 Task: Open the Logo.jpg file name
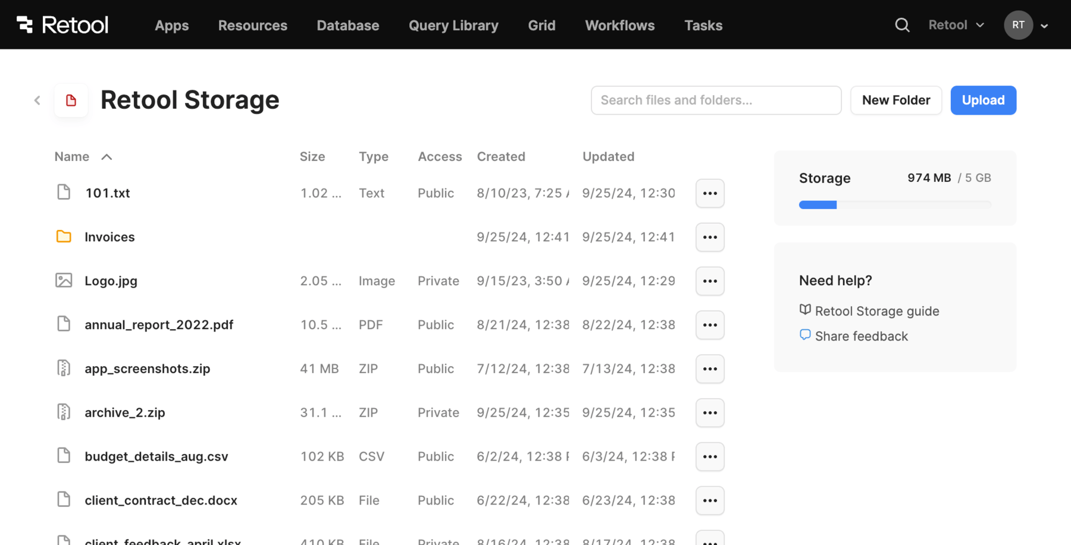click(111, 281)
